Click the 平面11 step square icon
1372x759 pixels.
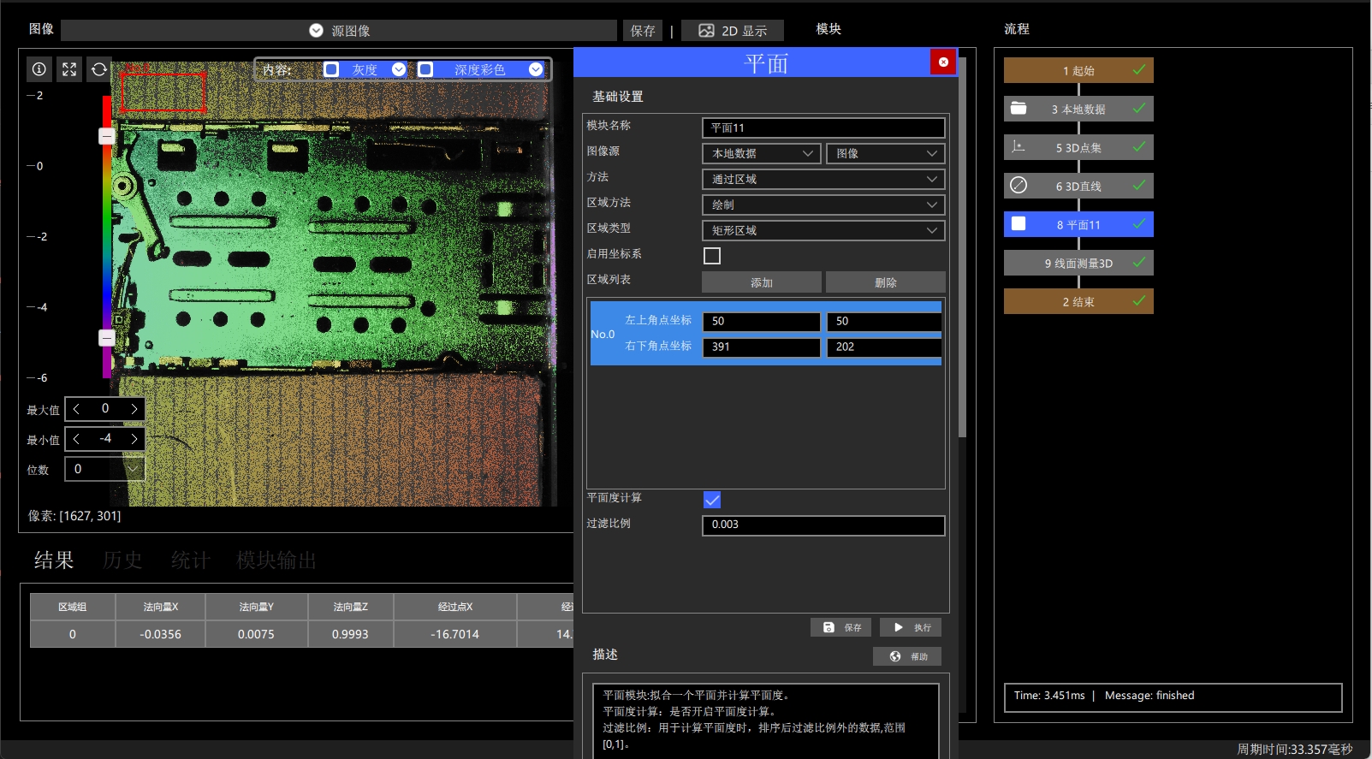pyautogui.click(x=1019, y=223)
